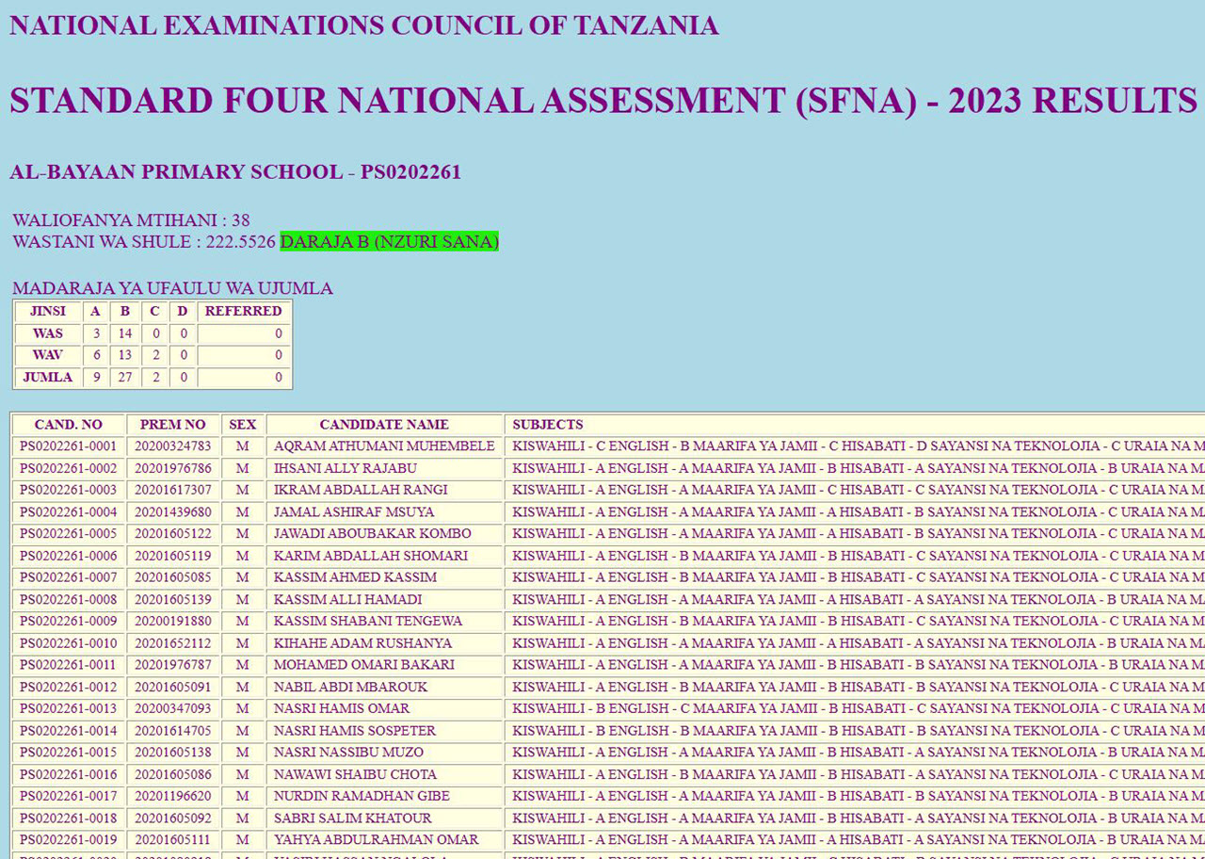Image resolution: width=1205 pixels, height=859 pixels.
Task: Click the subjects cell for AQRAM ATHUMANI MUHEMBELE
Action: click(x=855, y=446)
